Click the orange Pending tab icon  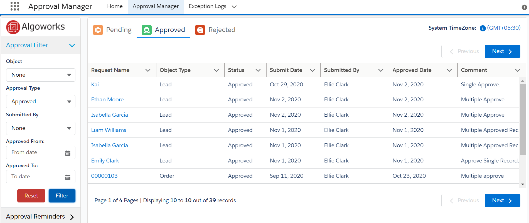tap(98, 30)
